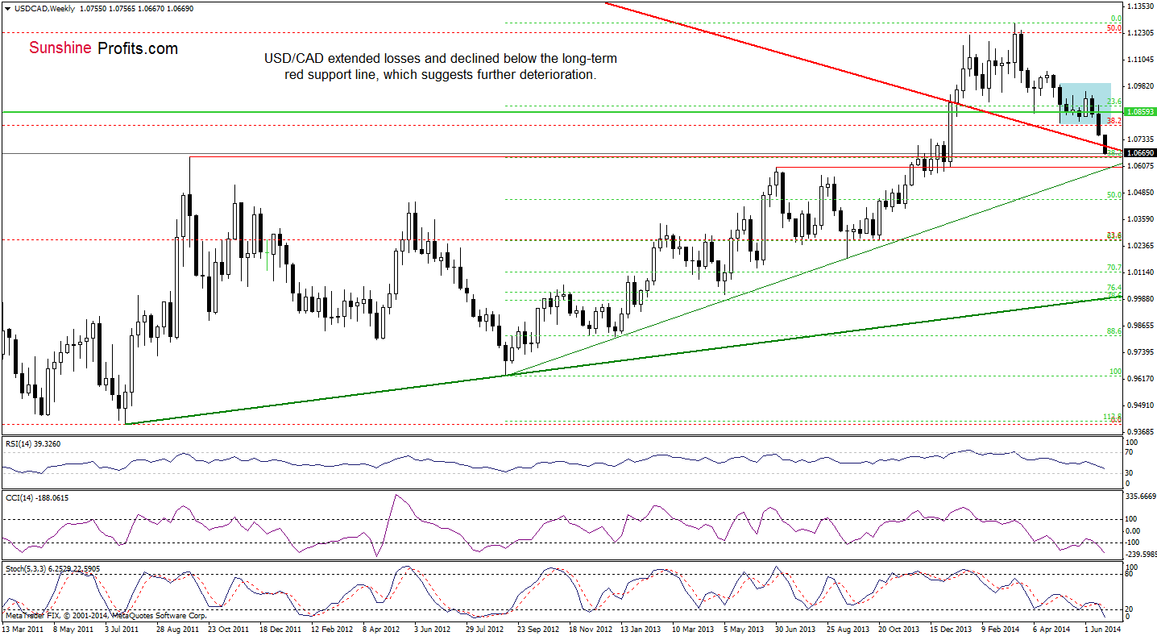Click the 23 Oct 2011 date label
This screenshot has width=1157, height=636.
pos(230,628)
